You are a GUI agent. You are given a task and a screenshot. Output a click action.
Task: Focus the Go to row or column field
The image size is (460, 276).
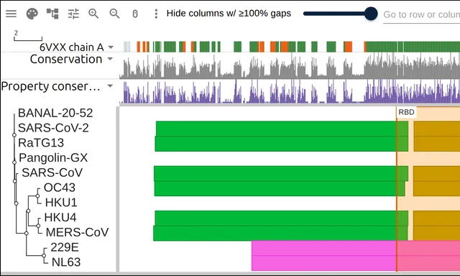pyautogui.click(x=422, y=14)
